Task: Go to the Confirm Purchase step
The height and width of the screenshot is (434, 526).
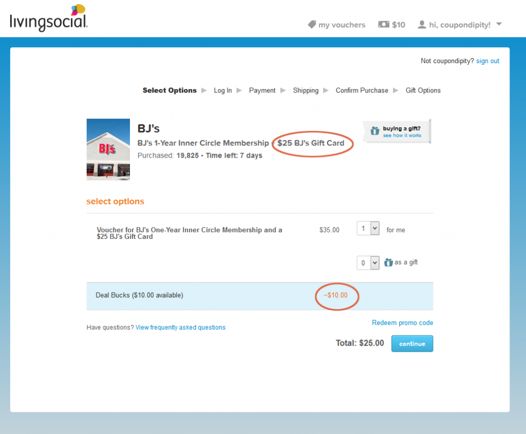Action: pos(362,90)
